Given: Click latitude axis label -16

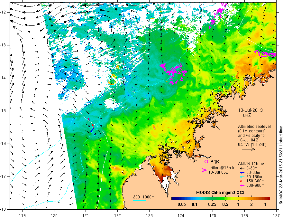Looking at the screenshot, I should coord(4,144).
